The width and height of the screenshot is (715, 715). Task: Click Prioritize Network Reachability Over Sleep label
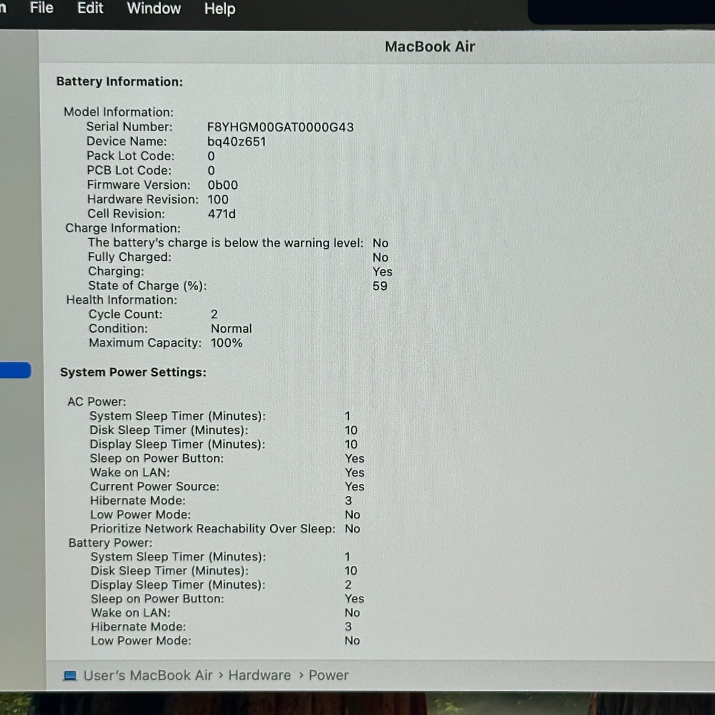point(213,529)
